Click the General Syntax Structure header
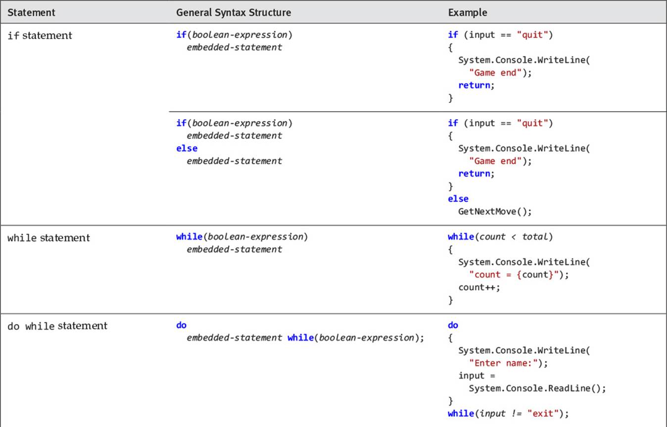 click(234, 12)
